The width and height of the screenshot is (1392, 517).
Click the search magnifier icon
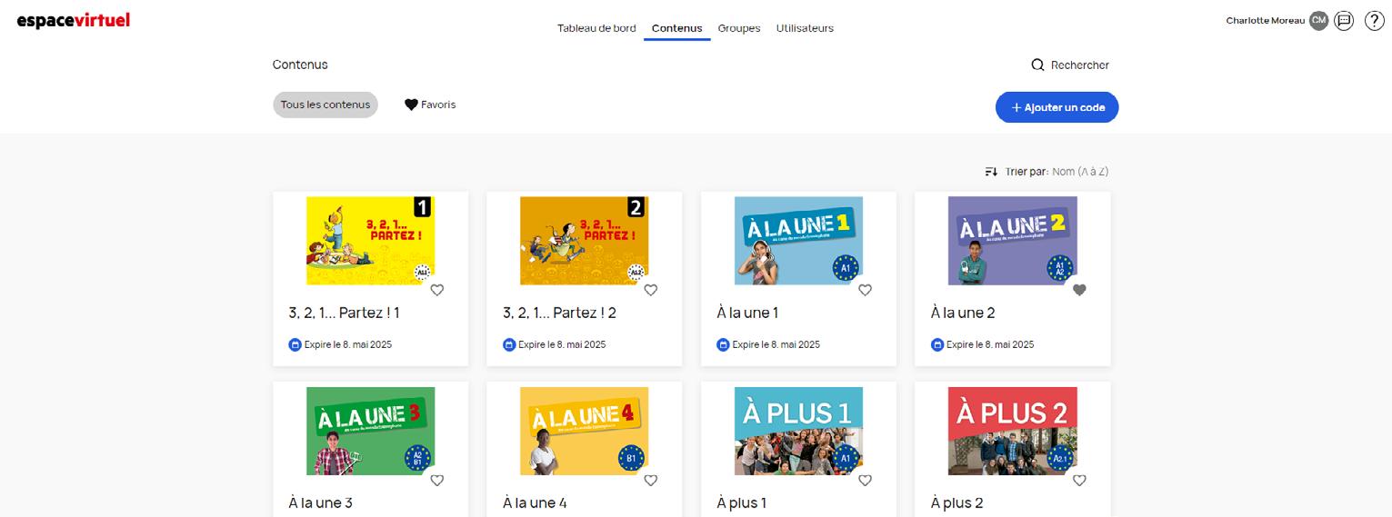pos(1037,65)
